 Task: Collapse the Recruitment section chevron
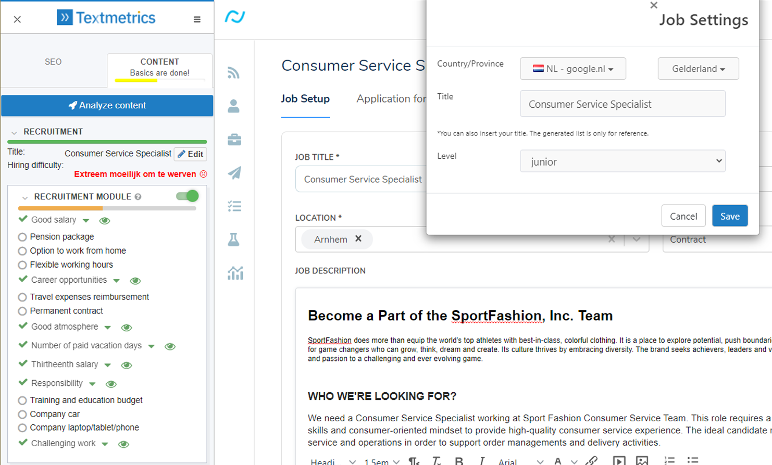[x=14, y=133]
